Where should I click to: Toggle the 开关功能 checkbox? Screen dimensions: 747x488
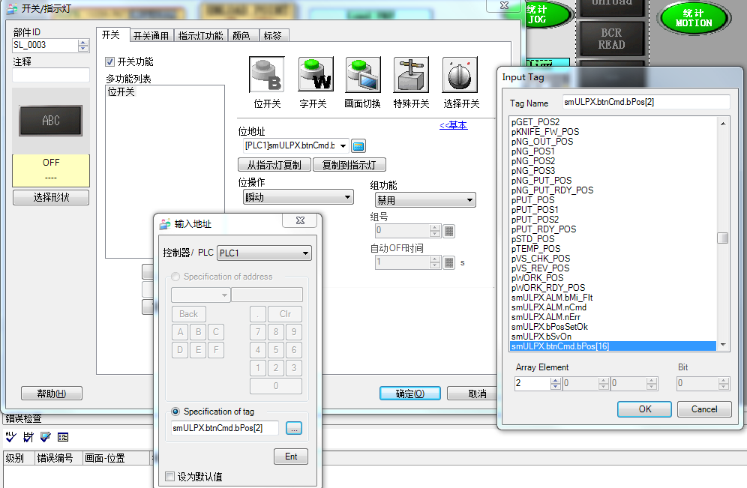pos(110,62)
